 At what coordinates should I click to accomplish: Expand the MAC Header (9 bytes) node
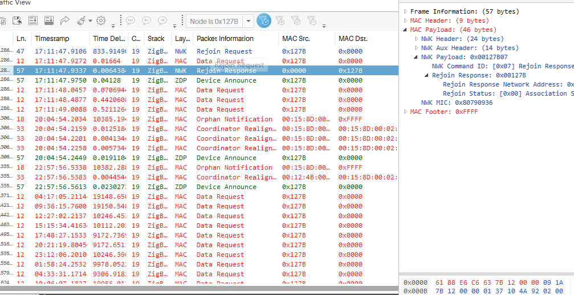click(x=405, y=21)
